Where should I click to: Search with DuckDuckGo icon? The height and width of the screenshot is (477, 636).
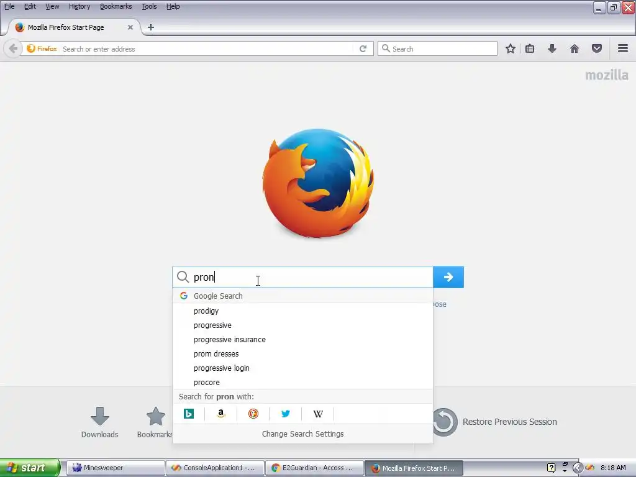[253, 414]
